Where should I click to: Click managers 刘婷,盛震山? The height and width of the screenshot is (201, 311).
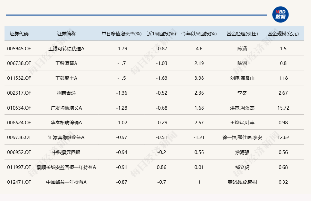click(242, 78)
